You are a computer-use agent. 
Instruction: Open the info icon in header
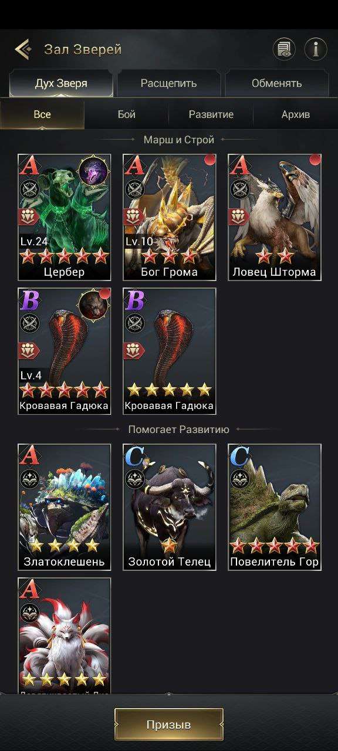316,49
